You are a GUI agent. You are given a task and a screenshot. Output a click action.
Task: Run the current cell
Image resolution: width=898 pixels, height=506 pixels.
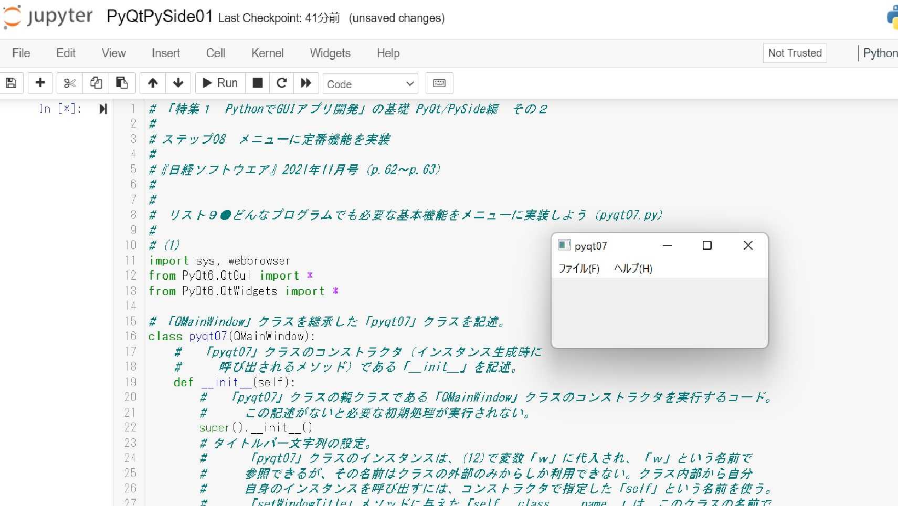pyautogui.click(x=219, y=83)
